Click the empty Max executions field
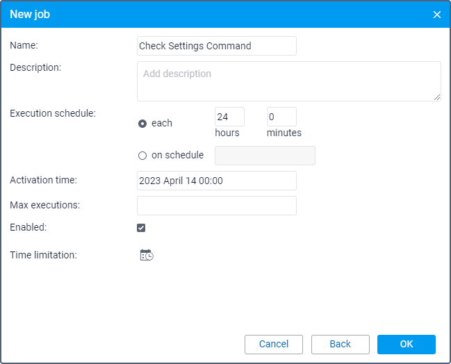This screenshot has height=364, width=451. pos(217,206)
